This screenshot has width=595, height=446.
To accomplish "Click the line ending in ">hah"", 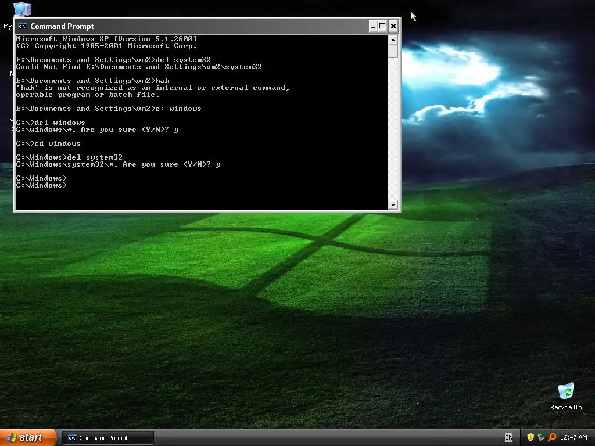I will 92,81.
